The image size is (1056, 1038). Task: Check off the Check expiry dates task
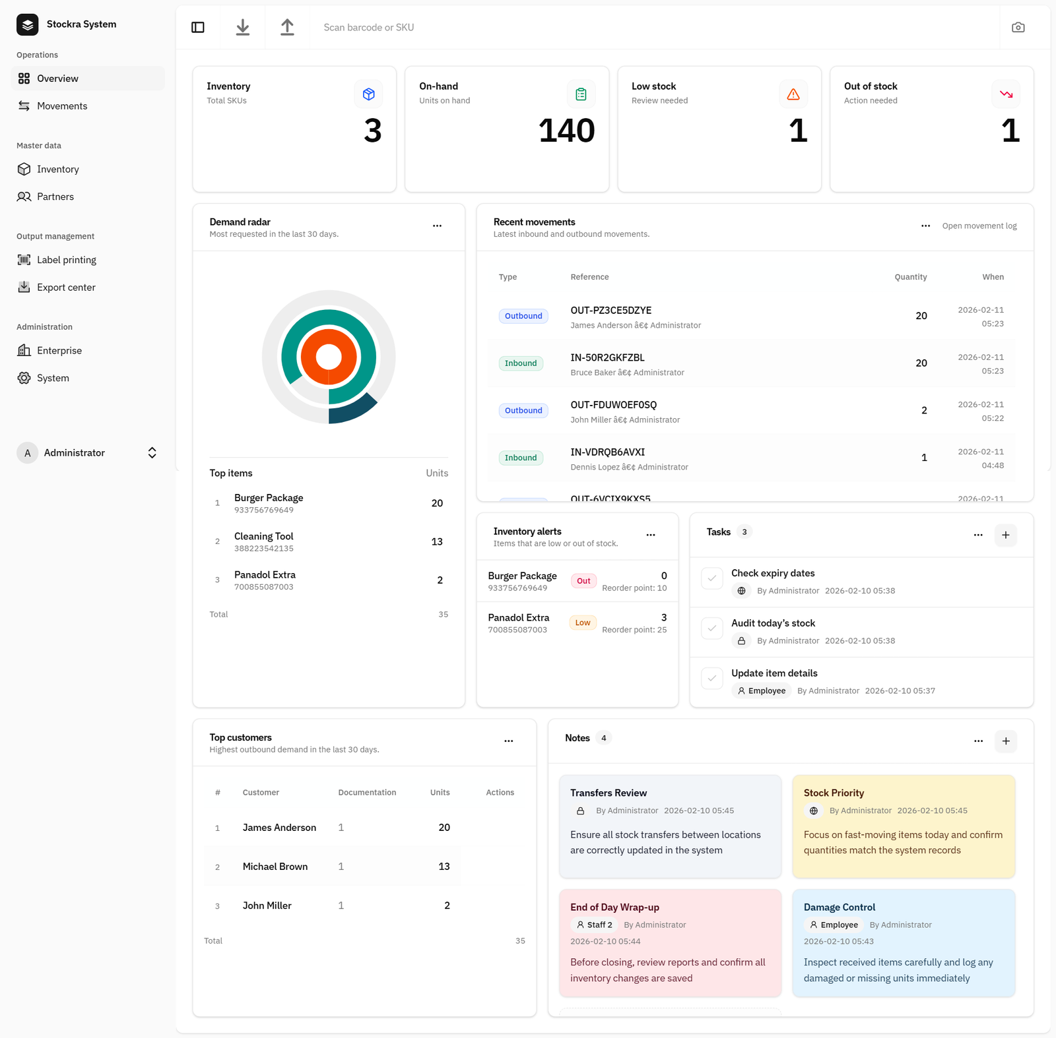tap(711, 579)
